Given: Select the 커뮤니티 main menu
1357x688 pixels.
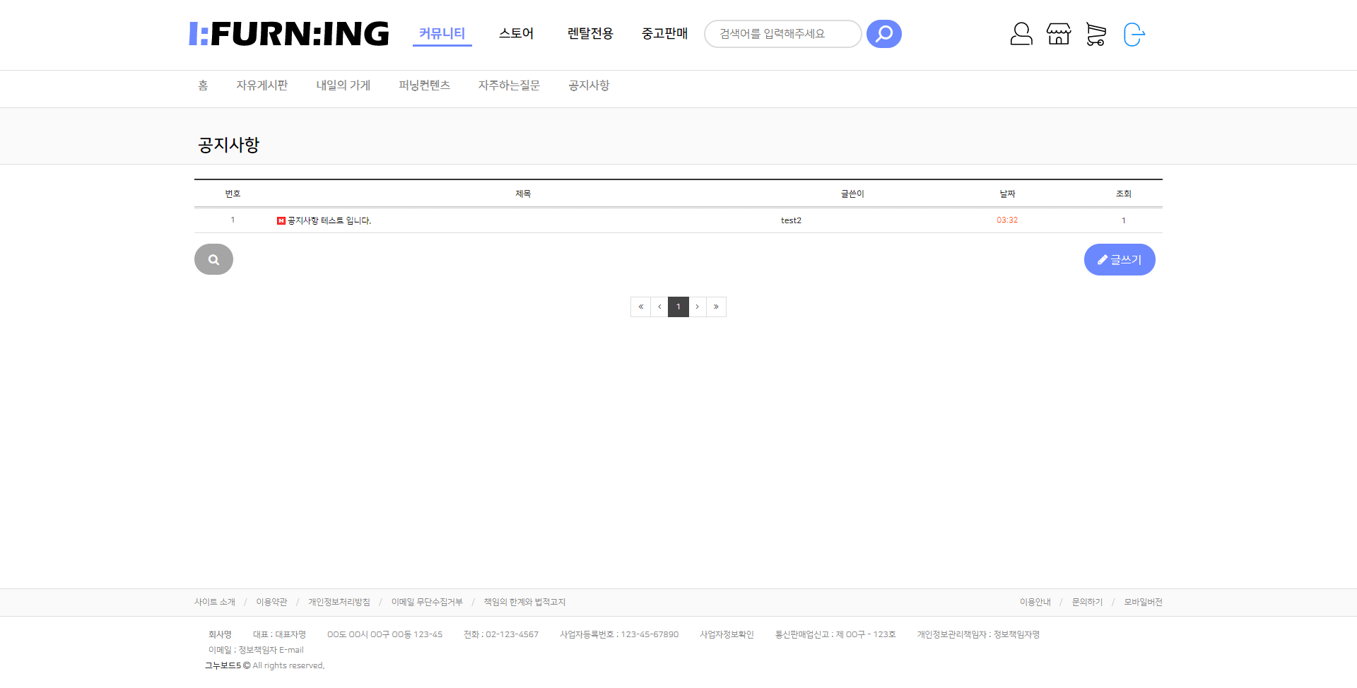Looking at the screenshot, I should point(442,33).
